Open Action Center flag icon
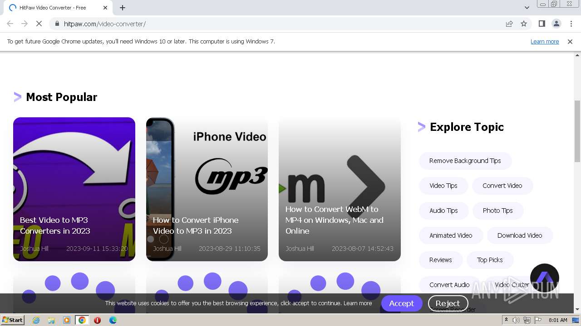 (537, 320)
